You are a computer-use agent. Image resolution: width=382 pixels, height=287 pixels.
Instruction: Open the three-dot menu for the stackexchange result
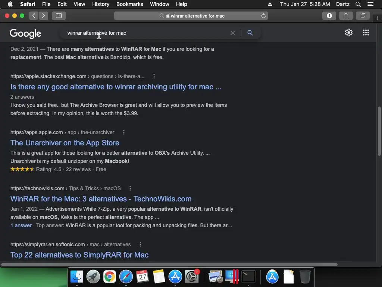(x=154, y=76)
